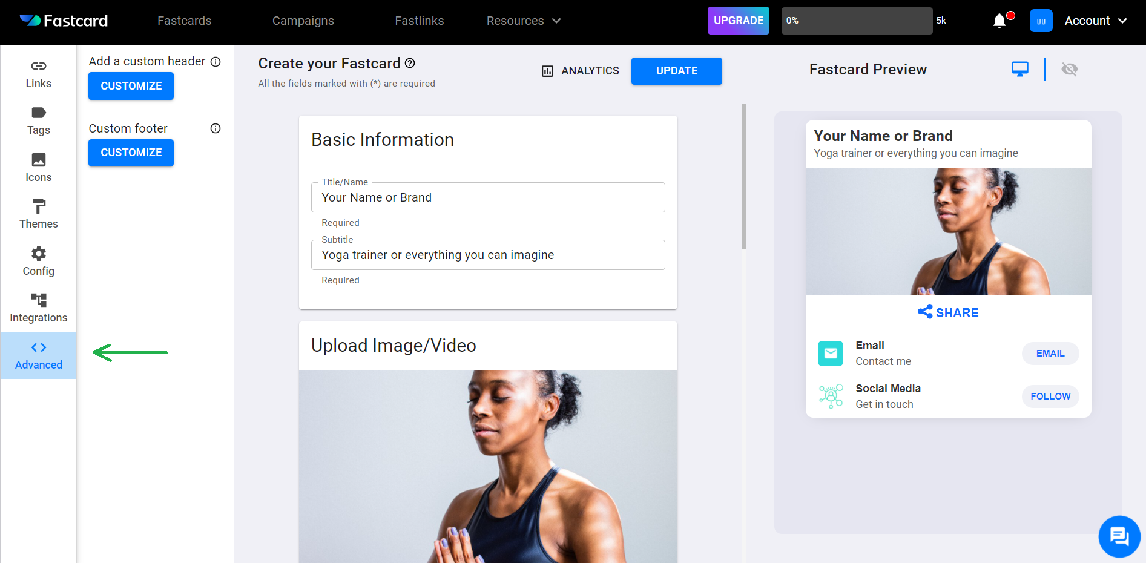Click the uploaded yoga image in editor
The height and width of the screenshot is (563, 1146).
[488, 466]
